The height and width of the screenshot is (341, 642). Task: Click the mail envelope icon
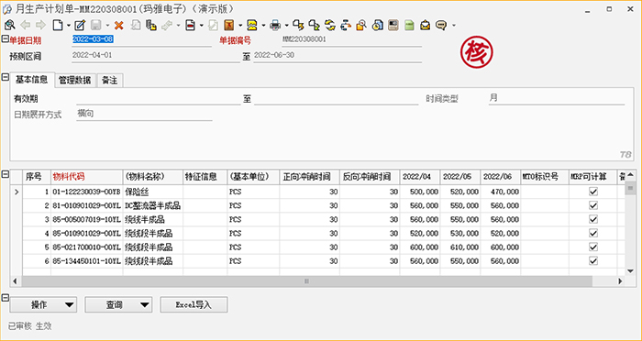tap(425, 26)
